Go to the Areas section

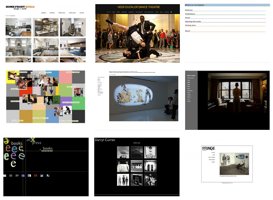(188, 18)
